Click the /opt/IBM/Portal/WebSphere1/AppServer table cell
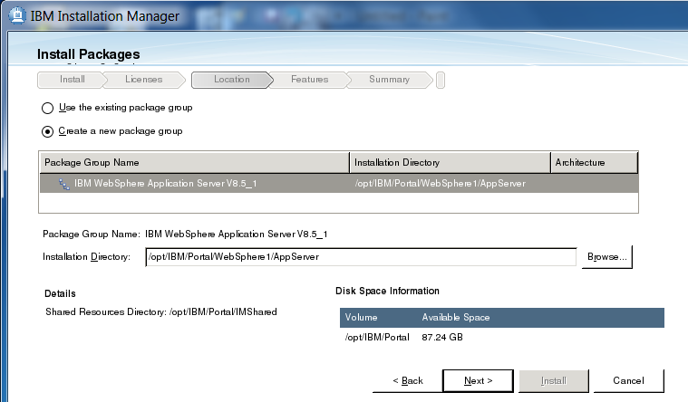 tap(441, 184)
